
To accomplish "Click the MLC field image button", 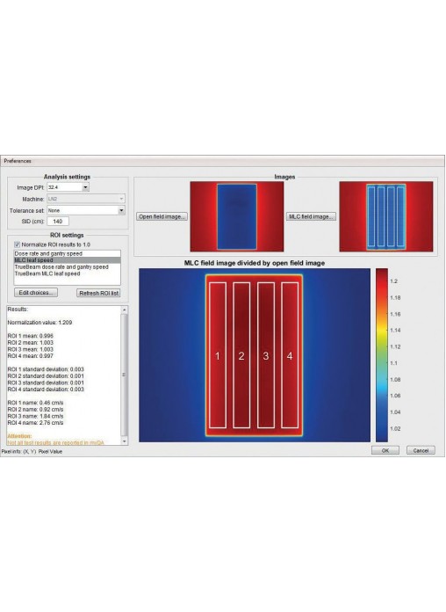I will click(x=311, y=216).
